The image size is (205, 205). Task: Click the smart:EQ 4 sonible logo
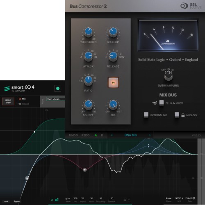tap(19, 89)
